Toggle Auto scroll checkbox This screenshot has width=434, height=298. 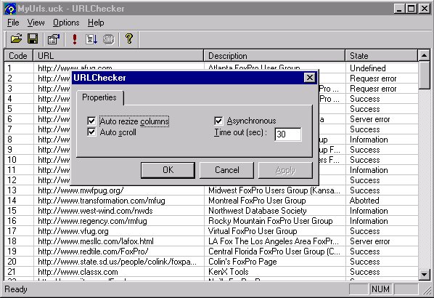[x=91, y=132]
